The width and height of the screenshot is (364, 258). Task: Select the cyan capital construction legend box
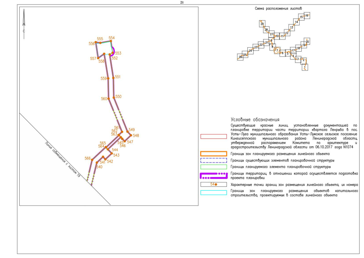pyautogui.click(x=215, y=193)
